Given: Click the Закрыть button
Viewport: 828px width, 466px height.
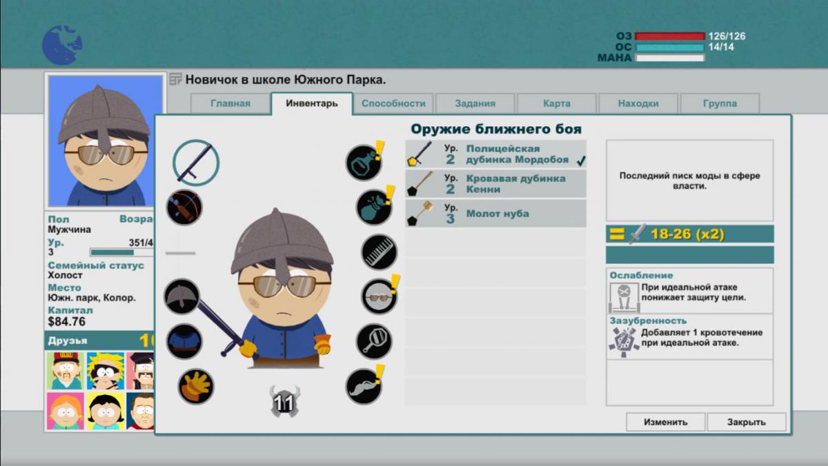Looking at the screenshot, I should (747, 422).
